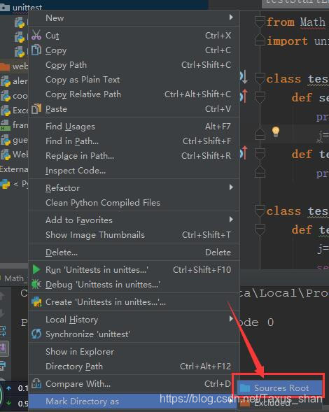Click the Paste clipboard icon
Viewport: 329px width, 412px height.
(36, 109)
